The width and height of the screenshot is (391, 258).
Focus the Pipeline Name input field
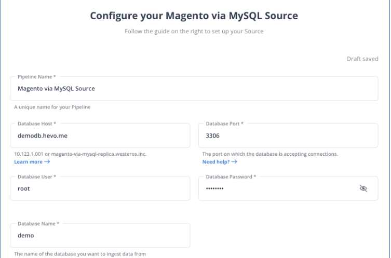[x=194, y=89]
